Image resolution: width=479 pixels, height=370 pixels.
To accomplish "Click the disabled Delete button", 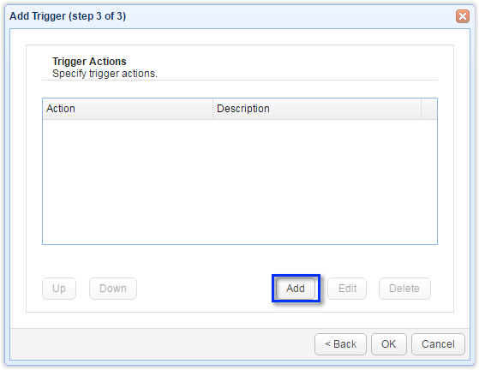I will click(404, 288).
